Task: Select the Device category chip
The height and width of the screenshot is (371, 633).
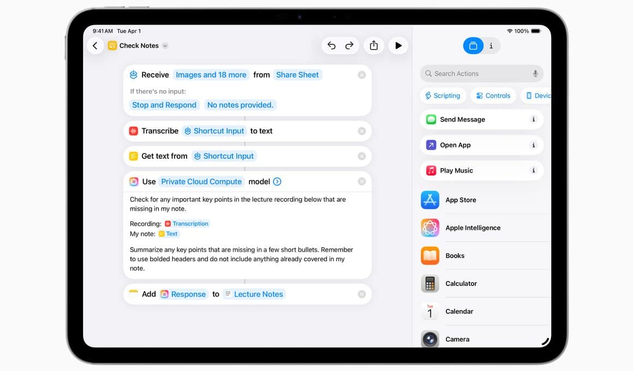Action: pyautogui.click(x=536, y=95)
